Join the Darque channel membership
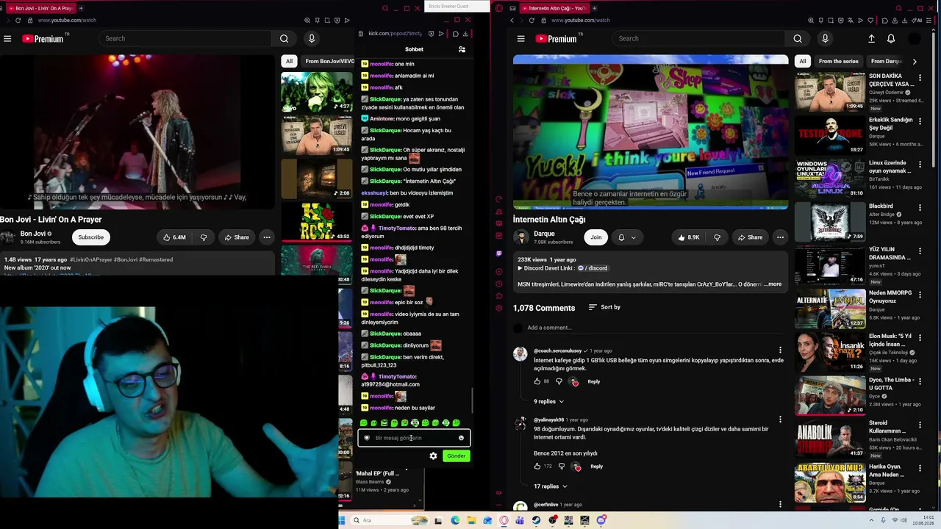Image resolution: width=941 pixels, height=529 pixels. point(596,237)
